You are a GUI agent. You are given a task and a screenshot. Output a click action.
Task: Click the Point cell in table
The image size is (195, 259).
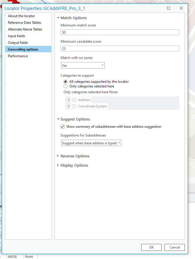pyautogui.click(x=31, y=257)
